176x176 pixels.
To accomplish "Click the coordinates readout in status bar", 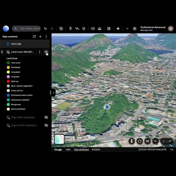I will click(x=152, y=150).
